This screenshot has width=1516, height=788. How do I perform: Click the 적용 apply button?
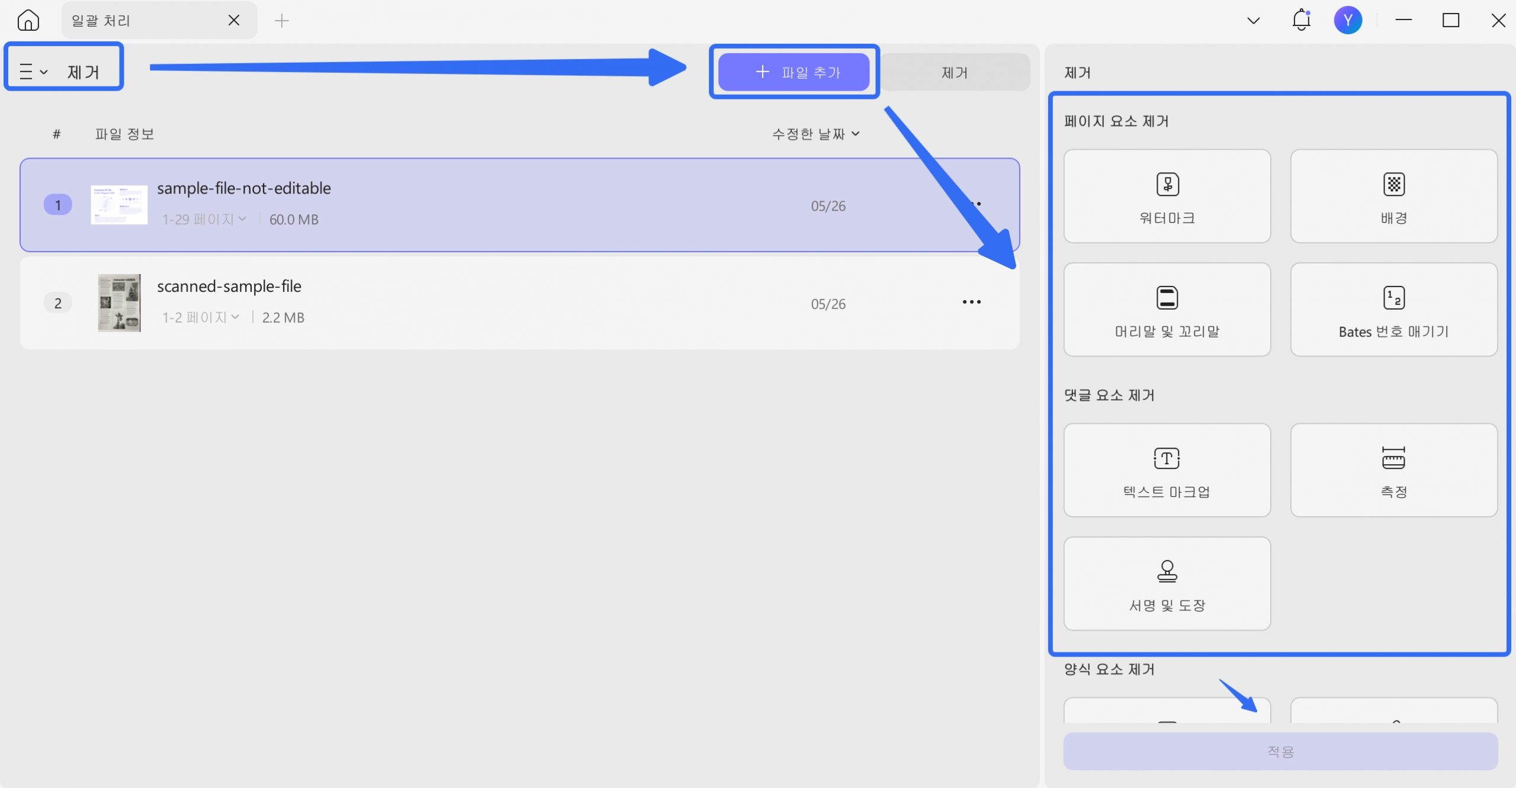[1280, 751]
